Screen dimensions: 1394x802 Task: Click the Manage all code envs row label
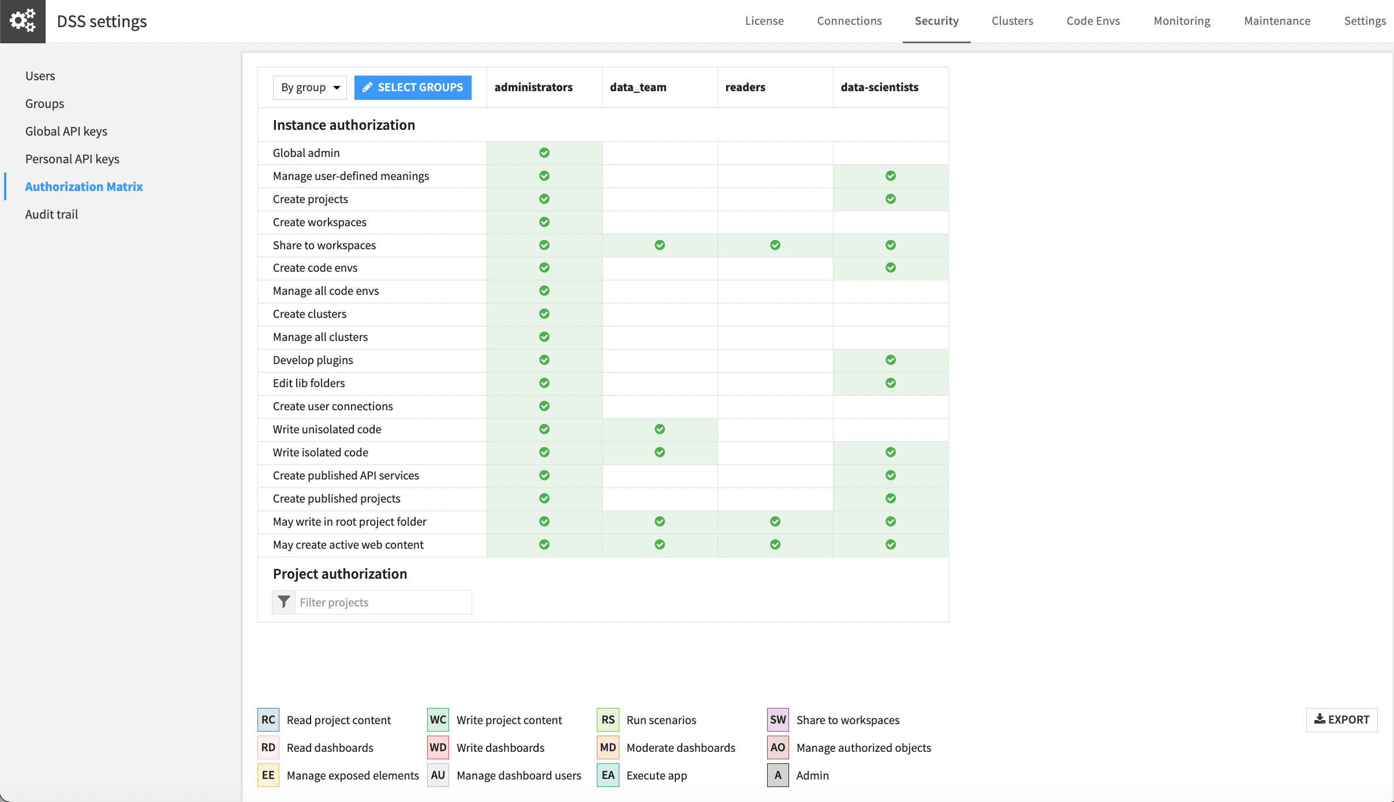pyautogui.click(x=326, y=291)
